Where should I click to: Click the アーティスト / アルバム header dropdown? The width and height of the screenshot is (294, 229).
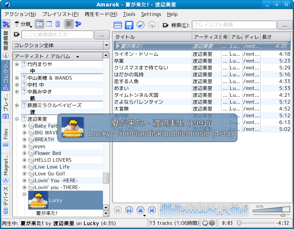pyautogui.click(x=58, y=57)
